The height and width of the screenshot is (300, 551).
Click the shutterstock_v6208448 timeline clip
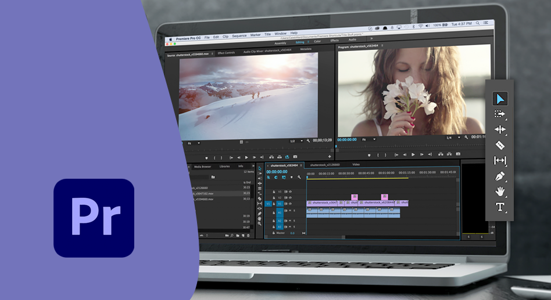376,203
